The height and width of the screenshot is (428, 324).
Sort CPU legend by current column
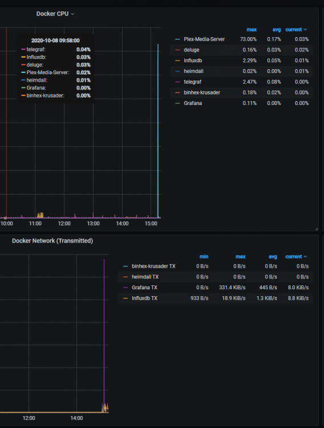pyautogui.click(x=296, y=30)
